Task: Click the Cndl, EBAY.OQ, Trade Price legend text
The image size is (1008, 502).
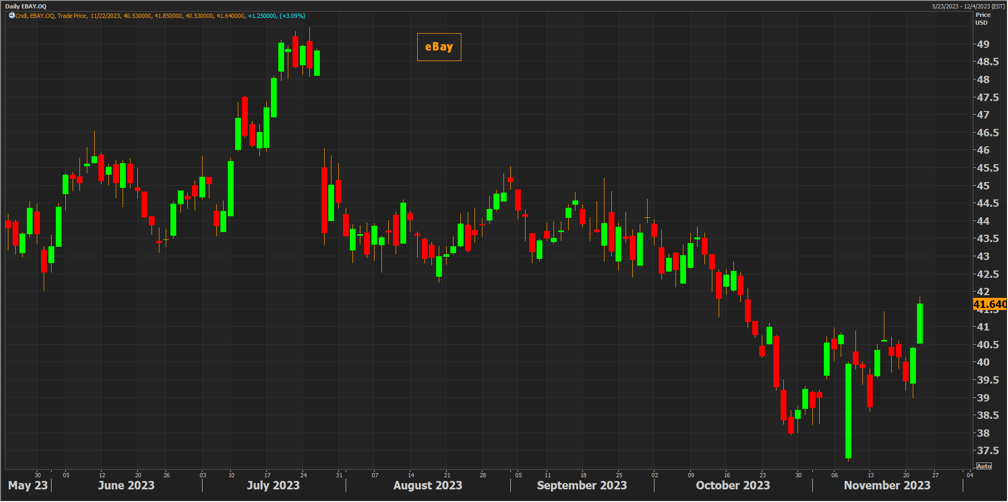Action: click(51, 16)
